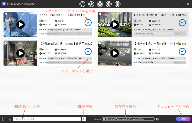Switch to the DVD rip tab icon
The image size is (192, 123).
(91, 4)
